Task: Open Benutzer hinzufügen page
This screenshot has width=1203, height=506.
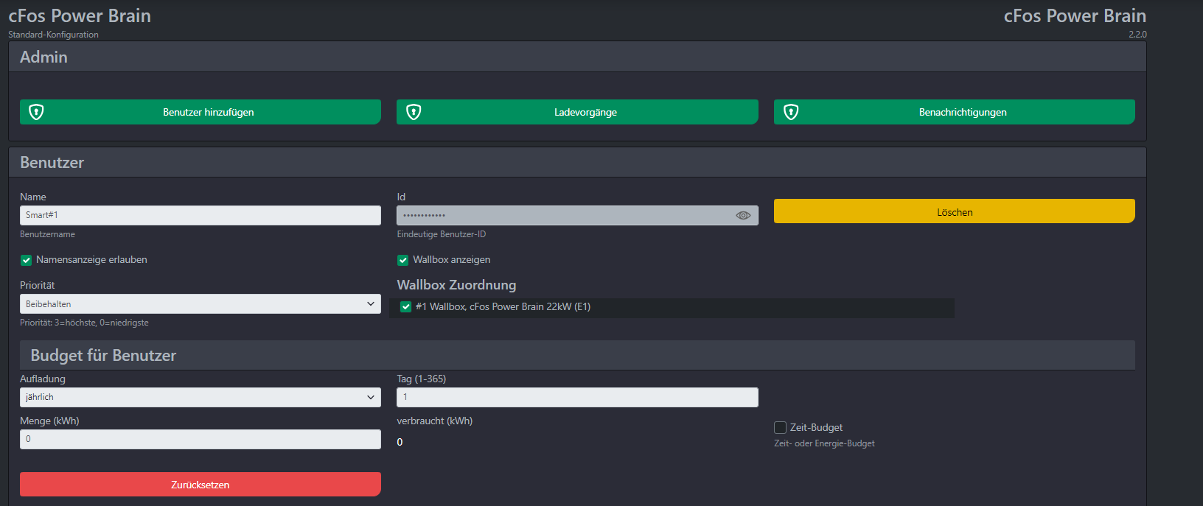Action: click(200, 112)
